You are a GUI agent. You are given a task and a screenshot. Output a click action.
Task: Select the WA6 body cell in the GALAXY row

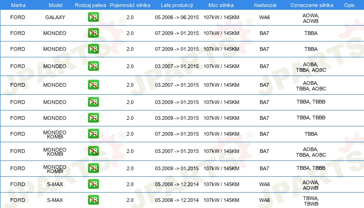point(264,17)
